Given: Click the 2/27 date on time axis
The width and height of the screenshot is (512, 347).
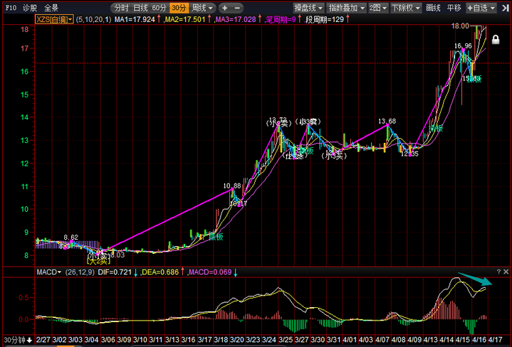Looking at the screenshot, I should 43,340.
